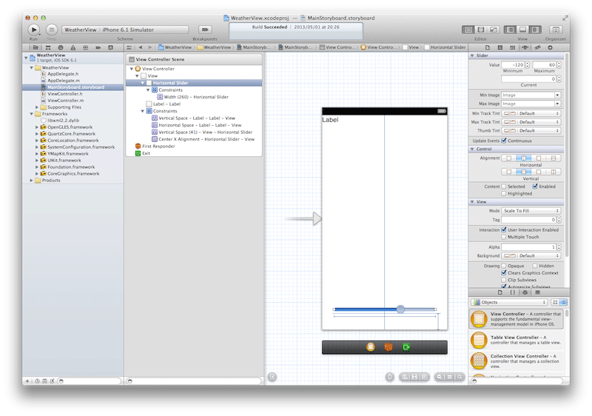Select the Version editor icon
Screen dimensions: 592x416
click(x=494, y=30)
